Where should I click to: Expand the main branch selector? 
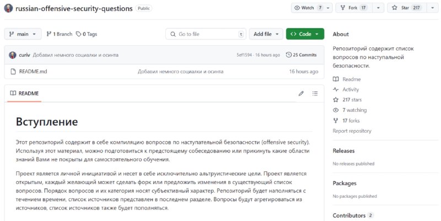coord(23,34)
